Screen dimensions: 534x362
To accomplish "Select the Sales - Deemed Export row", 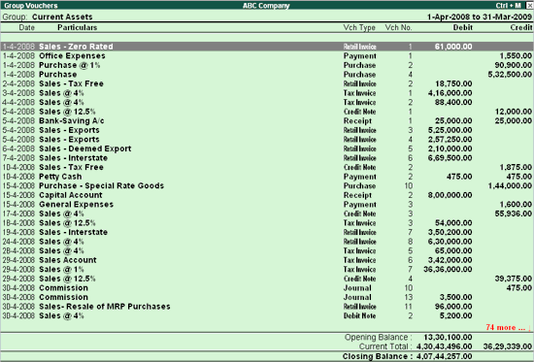I will click(x=267, y=148).
